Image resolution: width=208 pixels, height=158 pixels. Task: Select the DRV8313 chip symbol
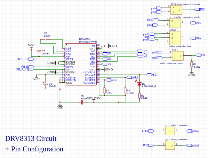(81, 64)
